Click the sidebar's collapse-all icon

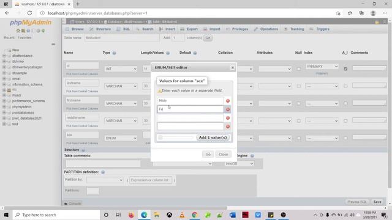(53, 44)
